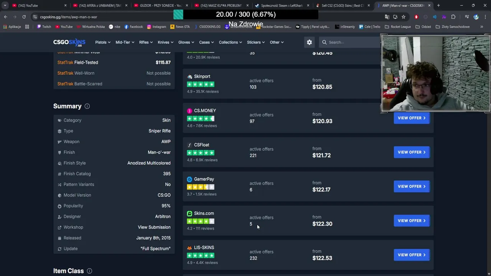This screenshot has height=276, width=491.
Task: Open the Apps grid in bookmarks bar
Action: coord(27,27)
